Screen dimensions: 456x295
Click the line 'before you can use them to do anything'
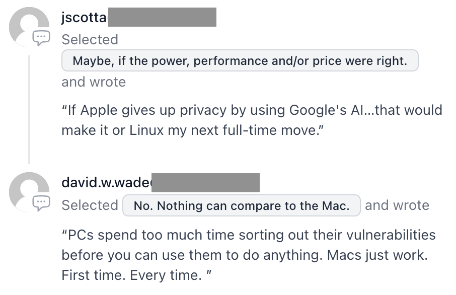point(245,255)
